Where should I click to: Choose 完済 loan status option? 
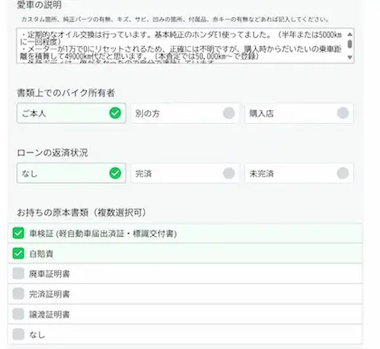pos(185,173)
